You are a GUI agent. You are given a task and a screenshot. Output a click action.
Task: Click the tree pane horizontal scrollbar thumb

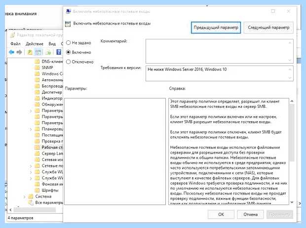pyautogui.click(x=35, y=210)
